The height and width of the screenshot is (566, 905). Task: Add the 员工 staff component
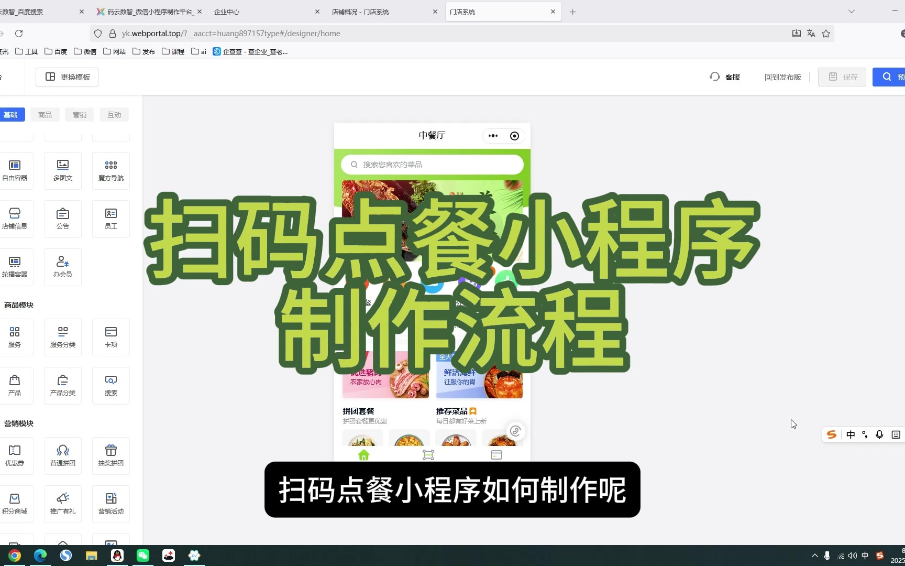(x=111, y=219)
